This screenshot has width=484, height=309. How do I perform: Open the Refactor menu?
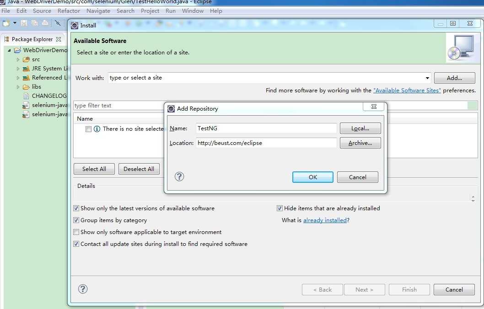(69, 11)
